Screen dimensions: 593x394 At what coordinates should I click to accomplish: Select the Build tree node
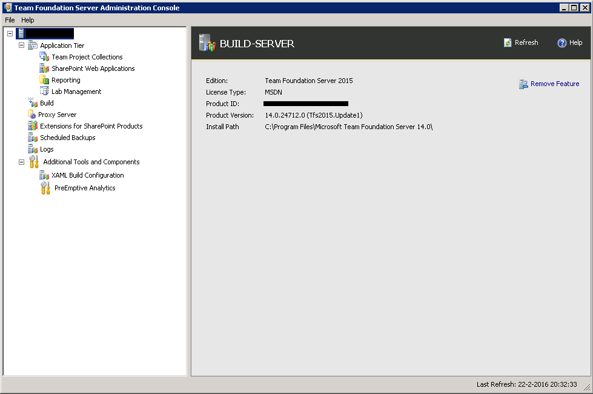point(47,103)
